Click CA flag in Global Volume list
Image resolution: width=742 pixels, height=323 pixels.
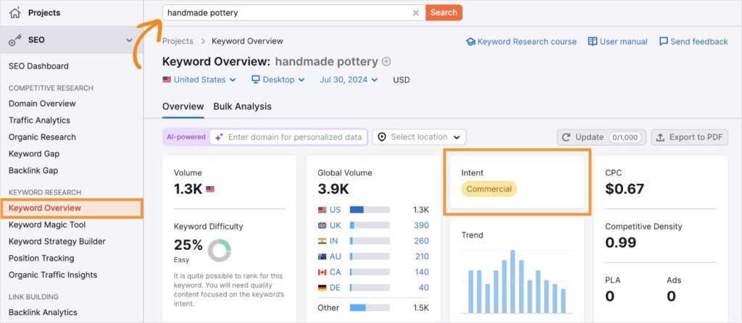pos(322,272)
